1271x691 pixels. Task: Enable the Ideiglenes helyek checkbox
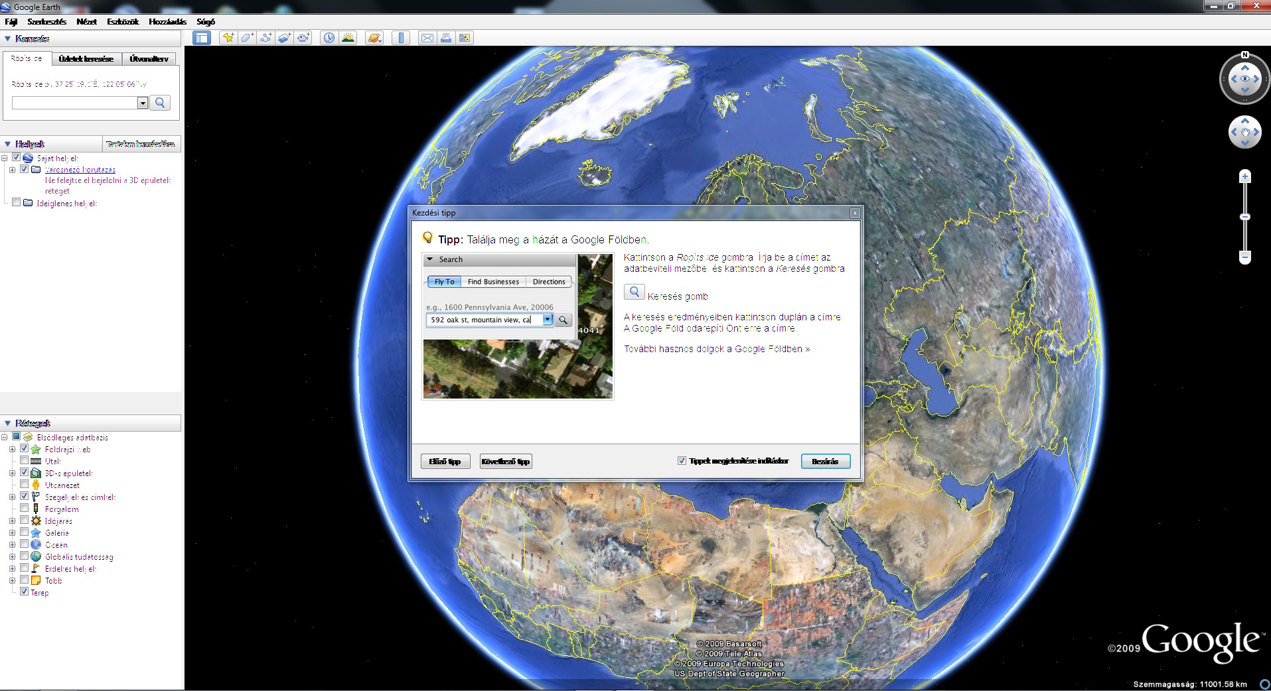(x=17, y=203)
